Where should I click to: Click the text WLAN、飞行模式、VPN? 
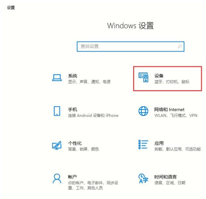pos(176,116)
